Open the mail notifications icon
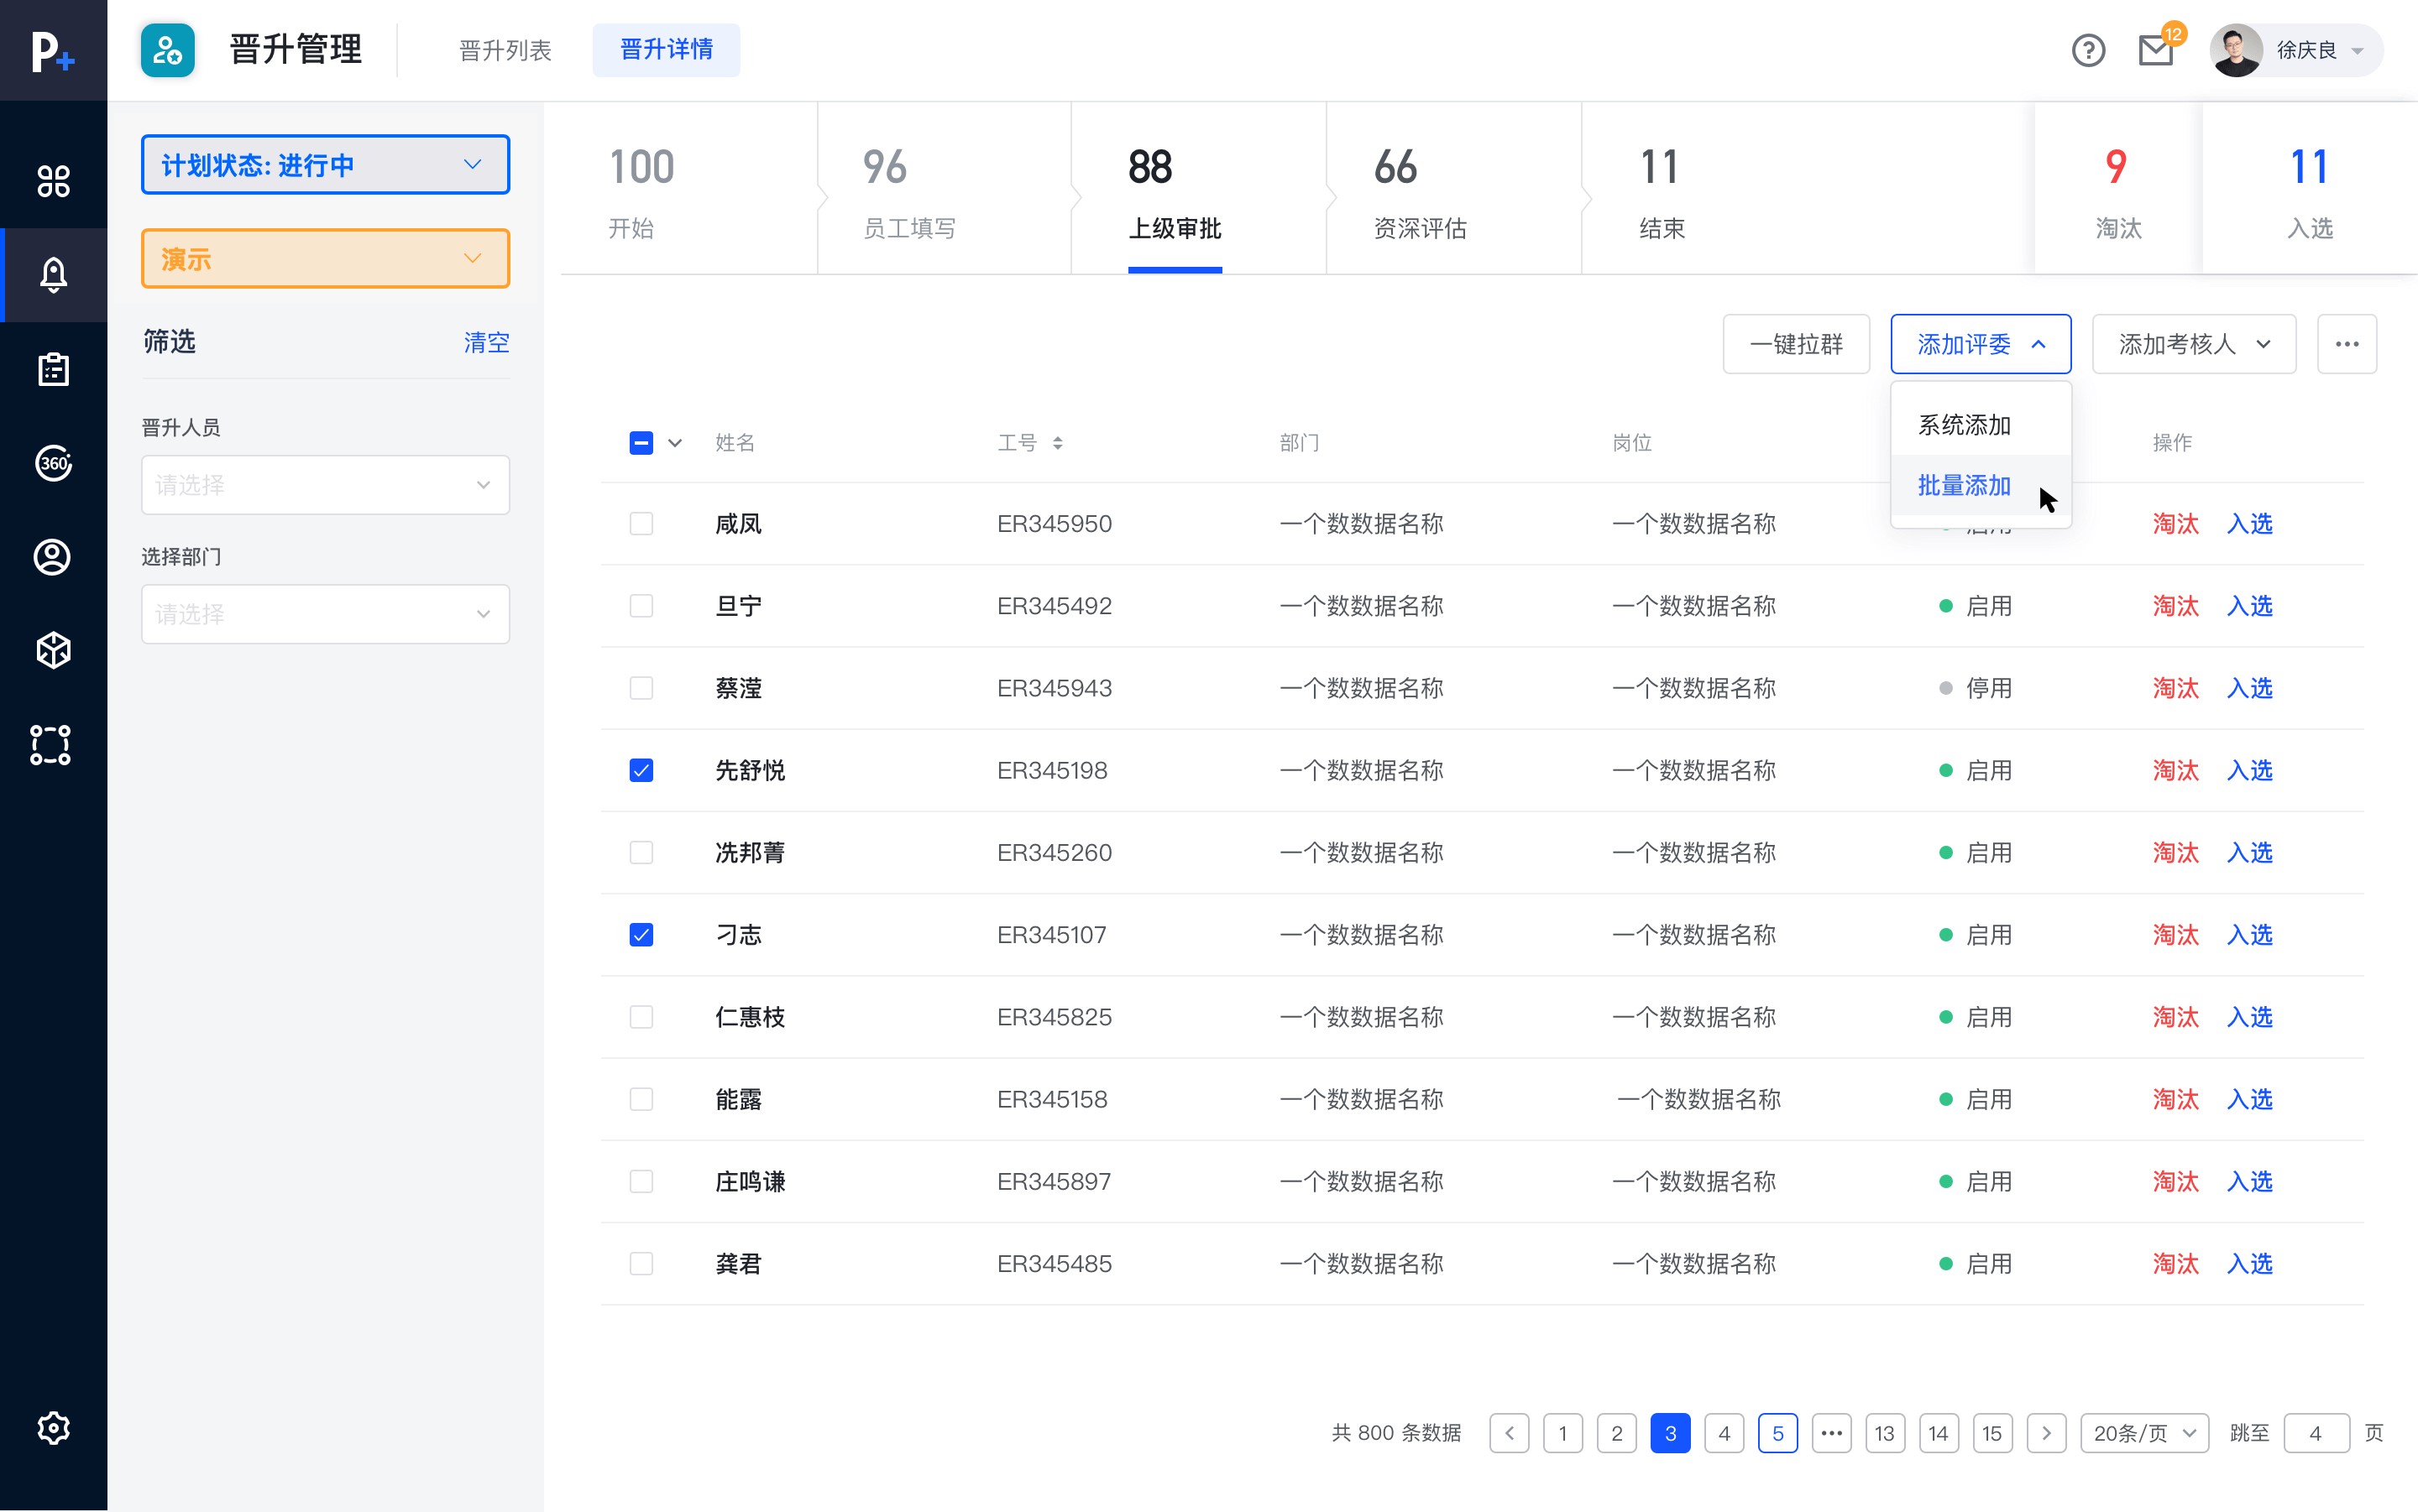 (x=2156, y=50)
